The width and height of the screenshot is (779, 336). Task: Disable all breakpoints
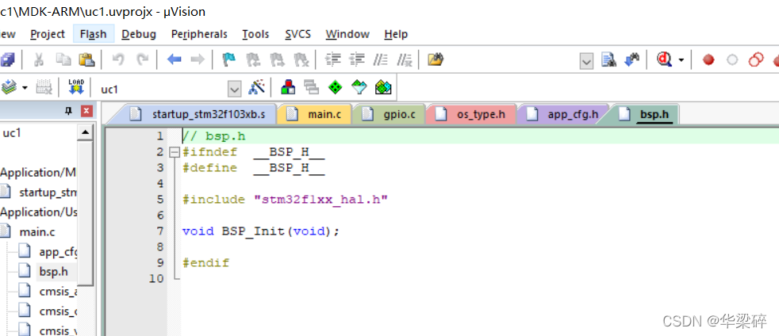tap(756, 60)
